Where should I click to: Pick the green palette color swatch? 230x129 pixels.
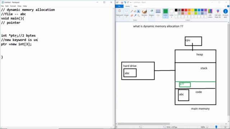point(195,10)
